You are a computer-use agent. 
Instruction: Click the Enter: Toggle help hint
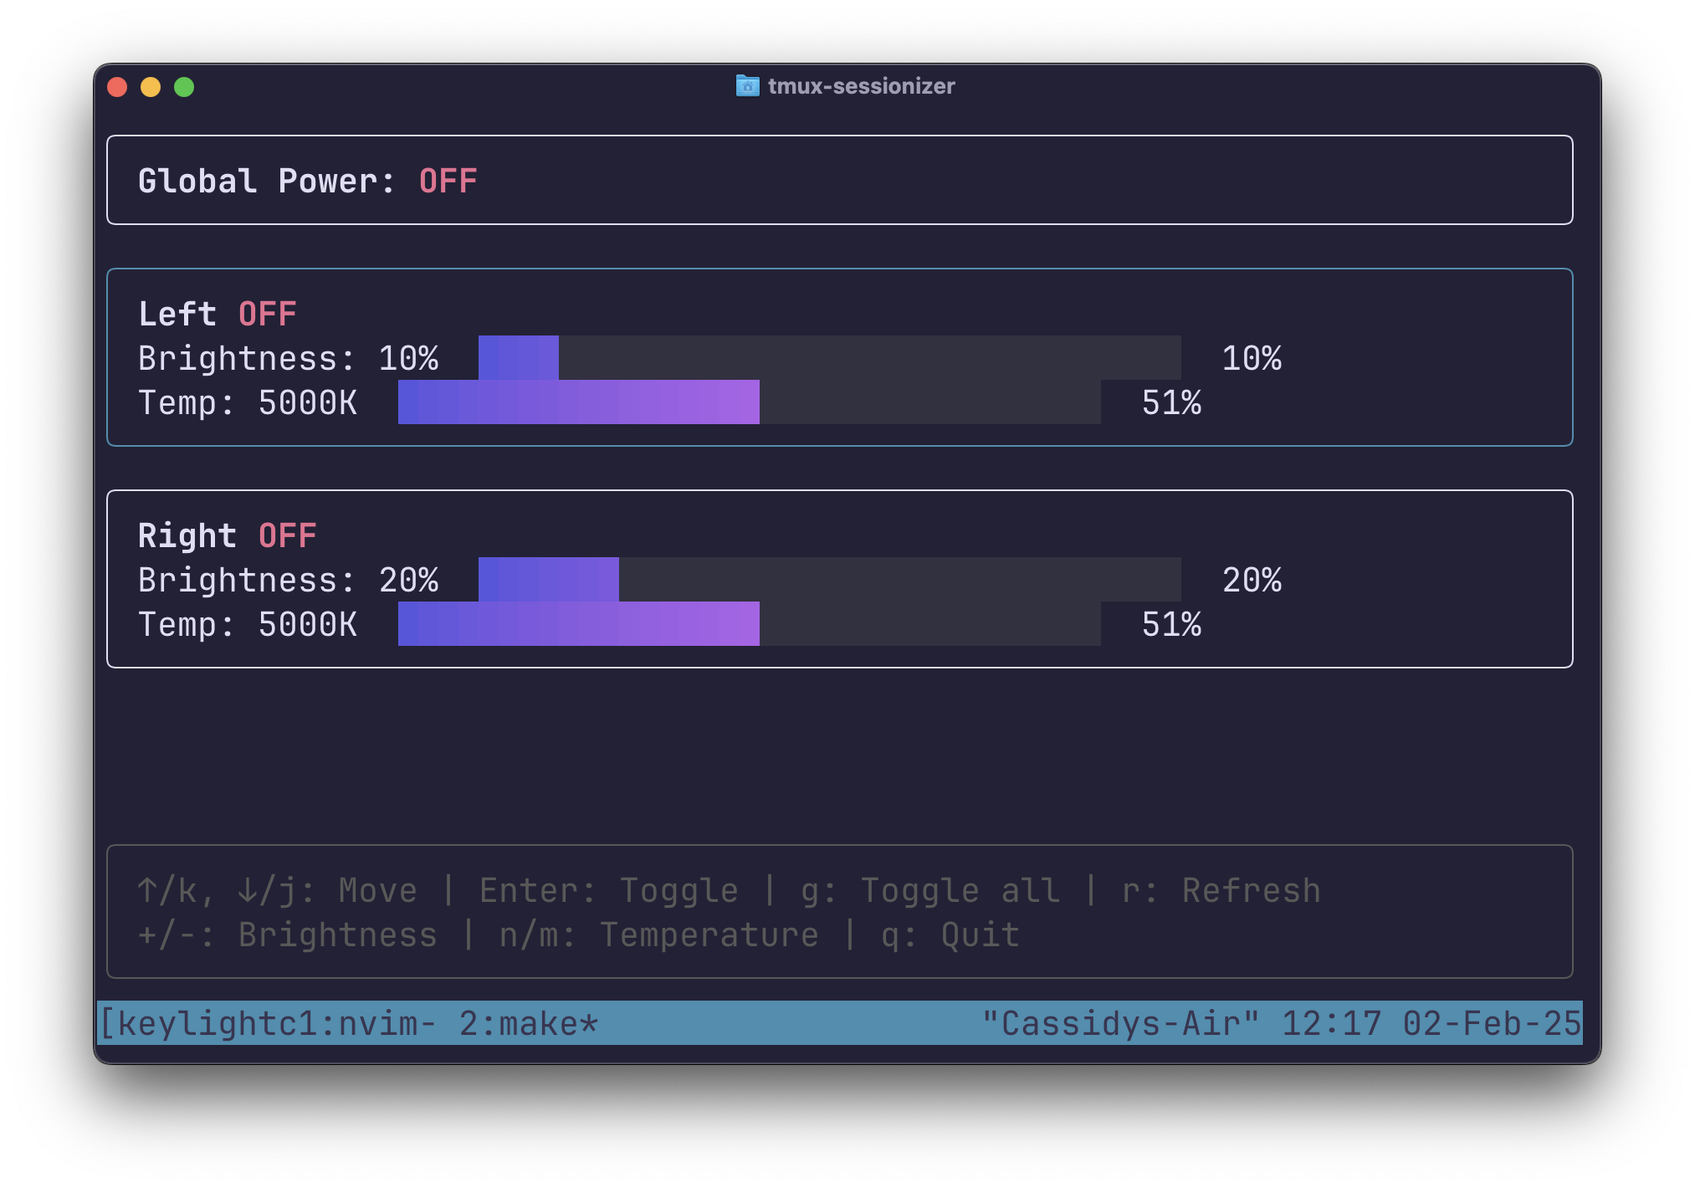608,891
